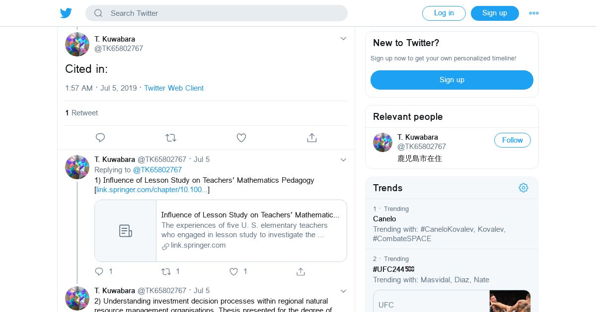
Task: Reply to the Lesson Study tweet
Action: pos(99,271)
